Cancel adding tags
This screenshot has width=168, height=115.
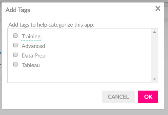pyautogui.click(x=118, y=97)
